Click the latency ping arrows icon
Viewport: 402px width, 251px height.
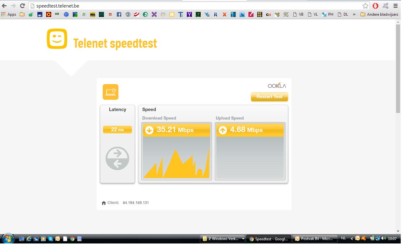[117, 158]
